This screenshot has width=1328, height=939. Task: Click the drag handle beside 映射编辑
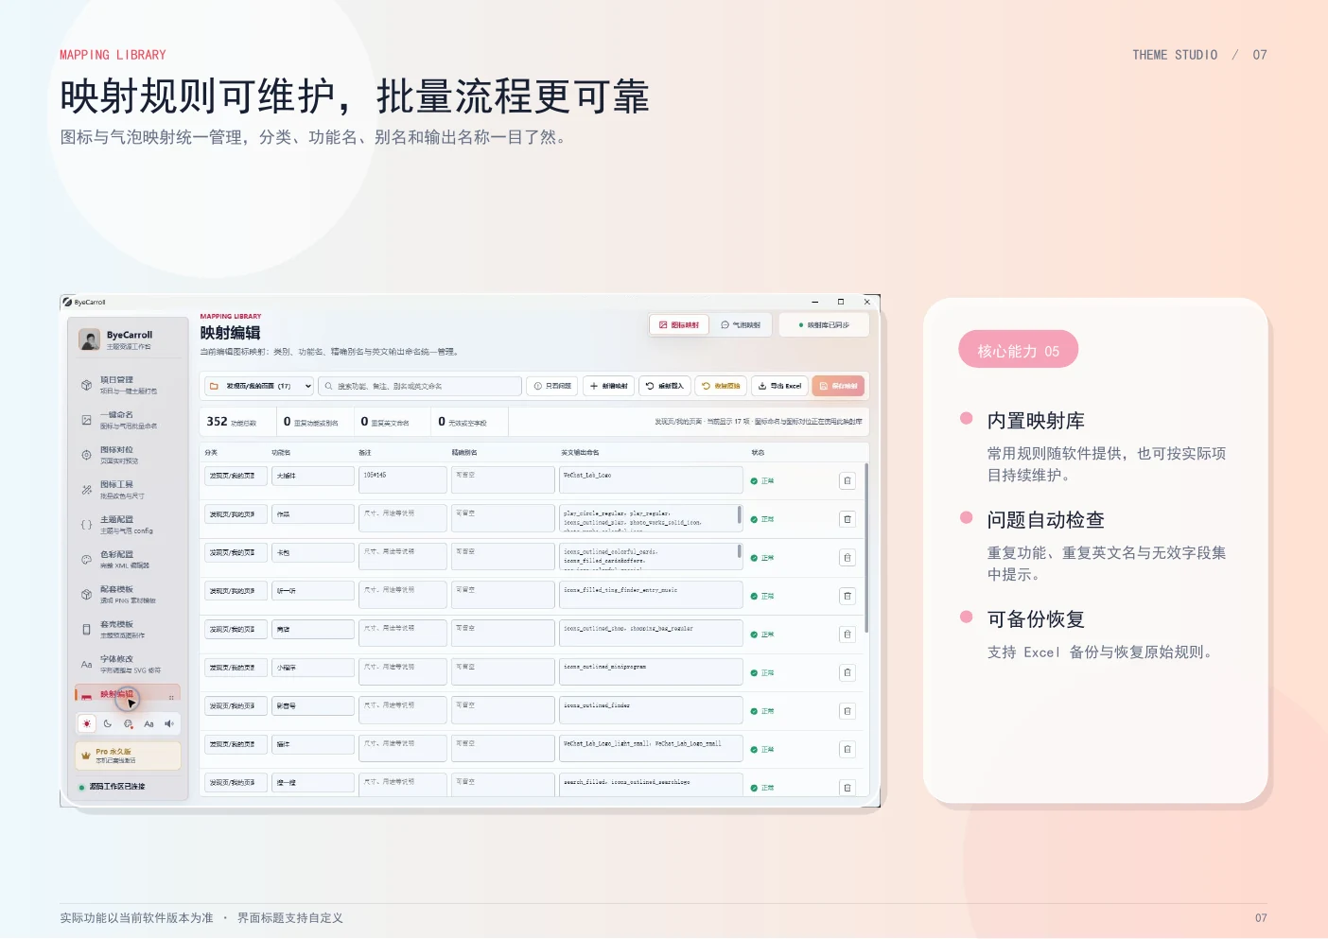click(x=171, y=697)
